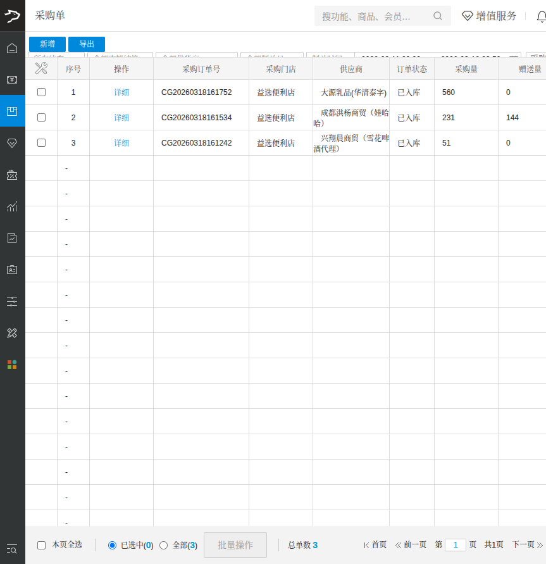Open the chart statistics icon in sidebar
546x564 pixels.
12,206
